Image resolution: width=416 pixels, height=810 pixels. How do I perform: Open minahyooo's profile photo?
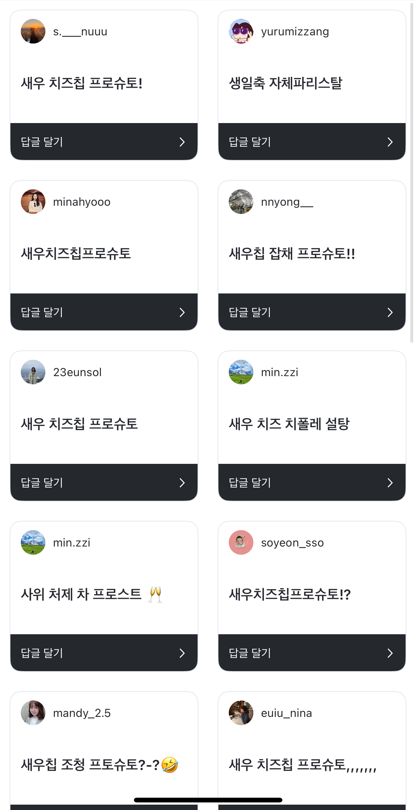pyautogui.click(x=33, y=202)
